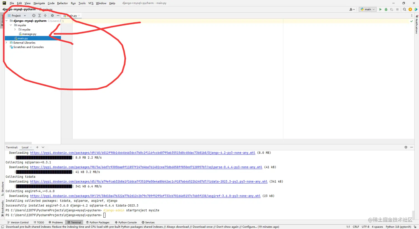This screenshot has width=419, height=229.
Task: Close the main.py editor tab
Action: click(x=79, y=16)
